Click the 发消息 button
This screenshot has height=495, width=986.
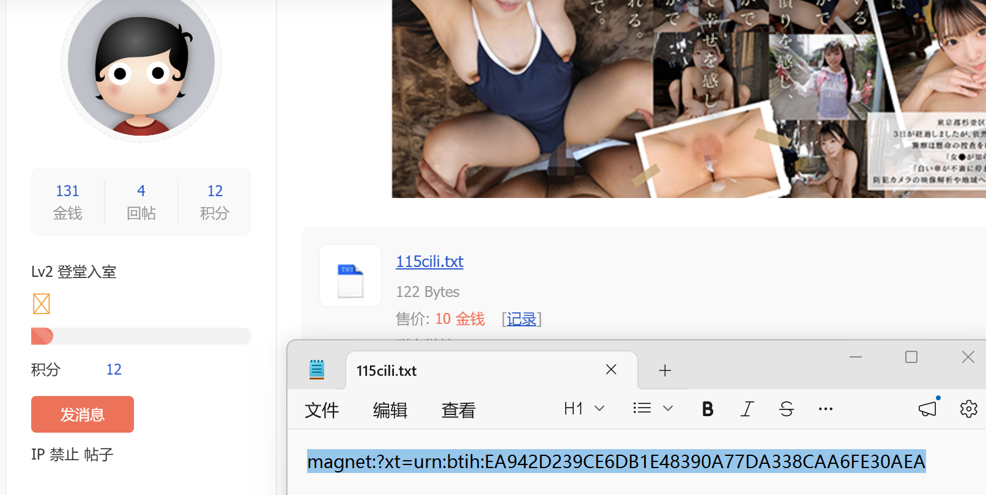[x=83, y=414]
